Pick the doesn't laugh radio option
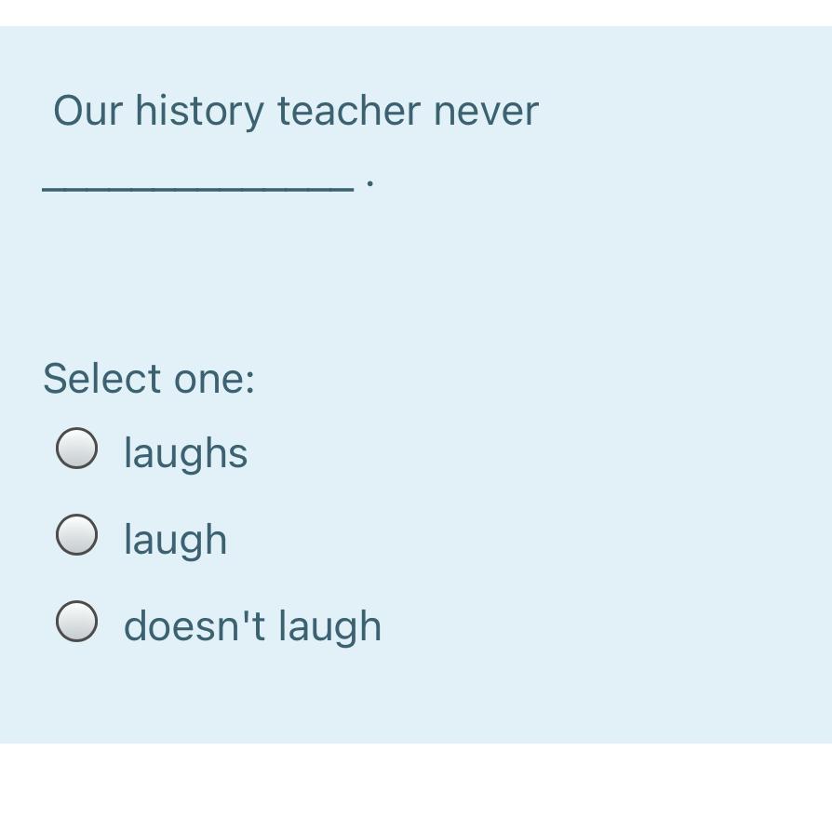 [76, 622]
